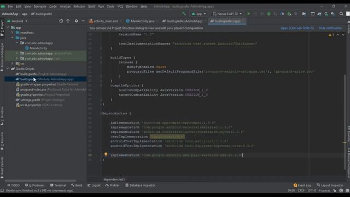Expand the manifests folder

click(x=12, y=33)
